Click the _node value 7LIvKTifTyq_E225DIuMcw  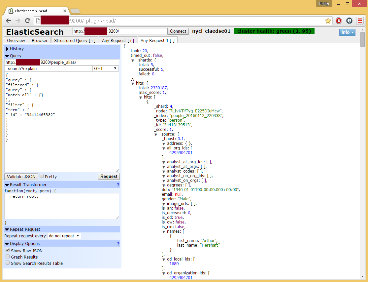[195, 111]
